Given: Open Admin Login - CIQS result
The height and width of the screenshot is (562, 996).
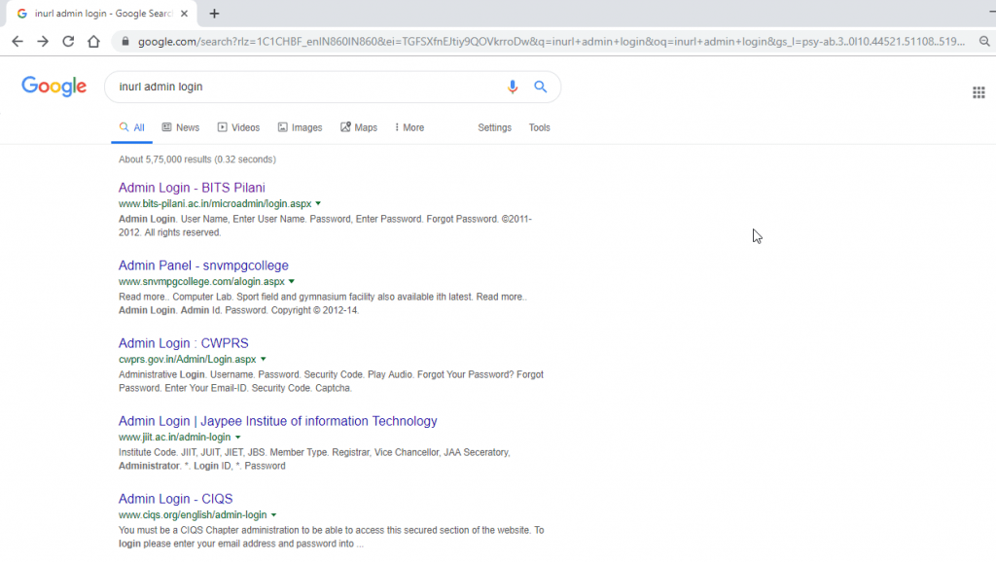Looking at the screenshot, I should click(175, 499).
